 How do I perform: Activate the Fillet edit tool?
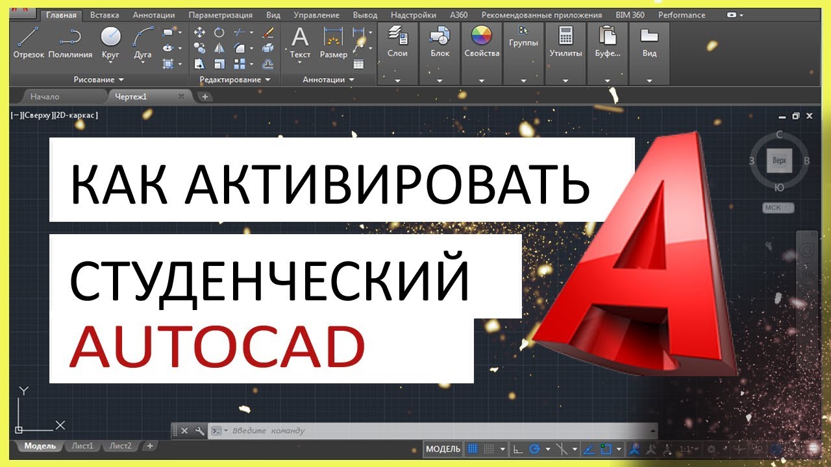240,47
